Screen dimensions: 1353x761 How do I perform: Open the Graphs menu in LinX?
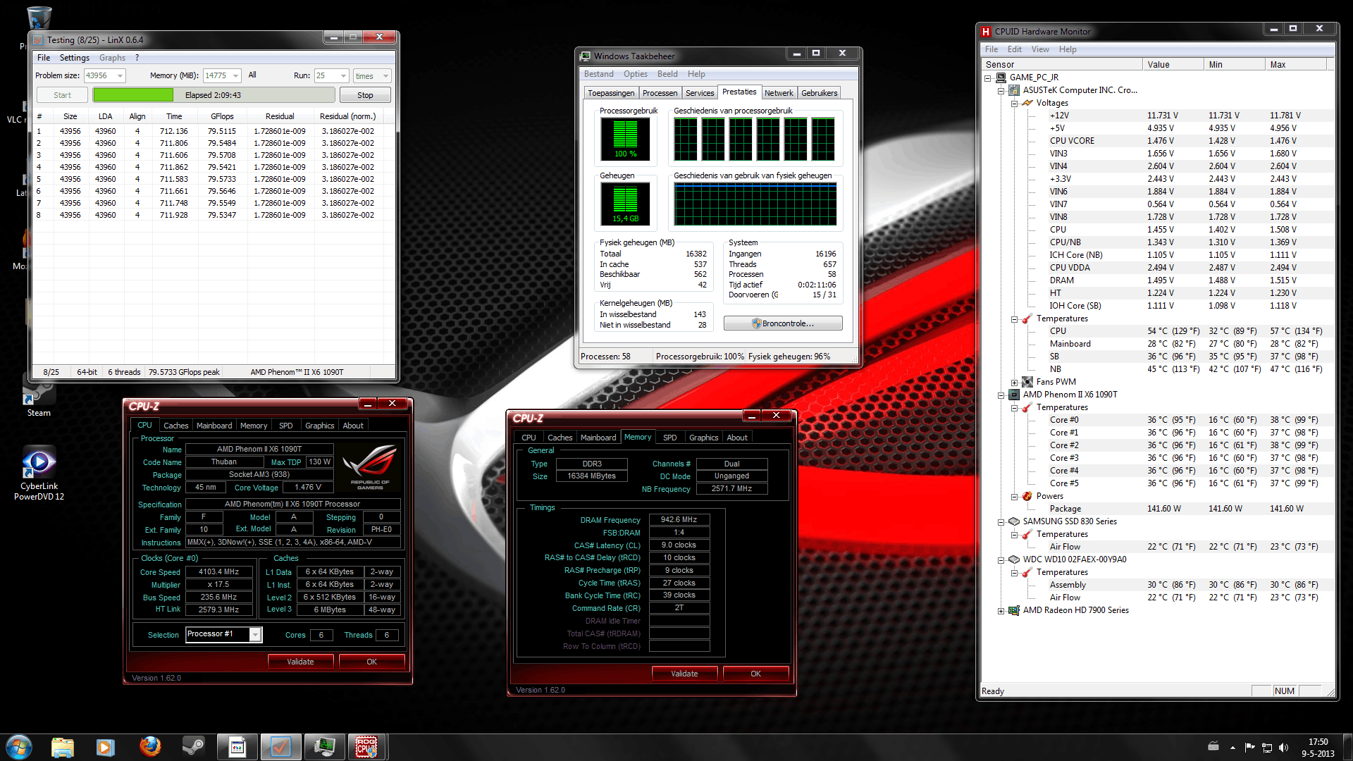pyautogui.click(x=112, y=58)
